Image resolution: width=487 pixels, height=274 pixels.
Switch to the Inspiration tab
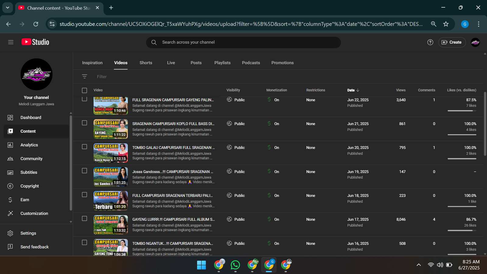92,63
